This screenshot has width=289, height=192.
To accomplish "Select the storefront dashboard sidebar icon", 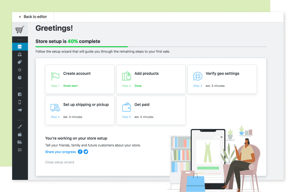I will tap(20, 47).
